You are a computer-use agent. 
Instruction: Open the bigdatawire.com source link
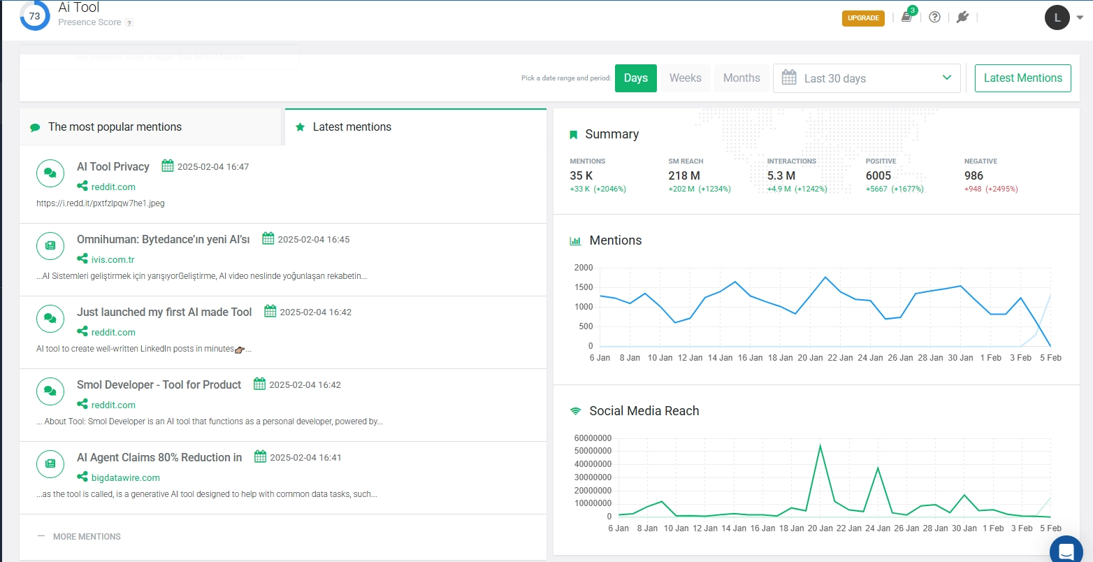[x=125, y=478]
